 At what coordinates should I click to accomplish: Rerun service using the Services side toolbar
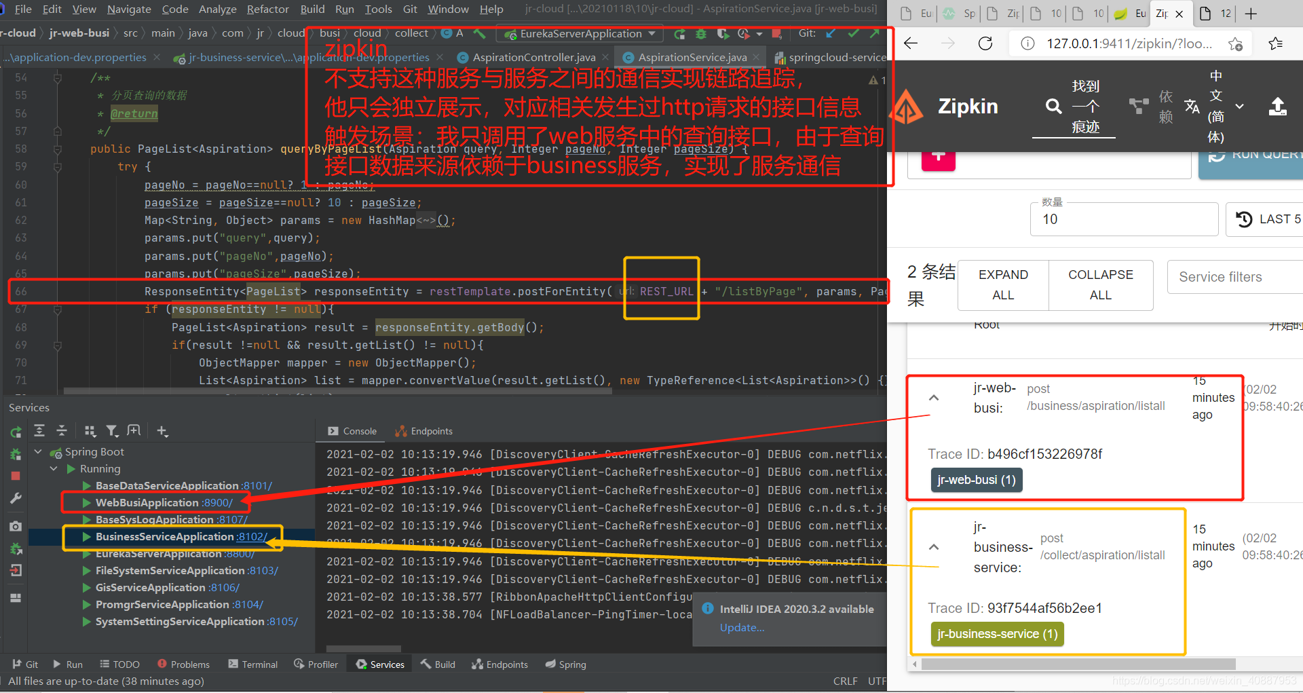[16, 432]
